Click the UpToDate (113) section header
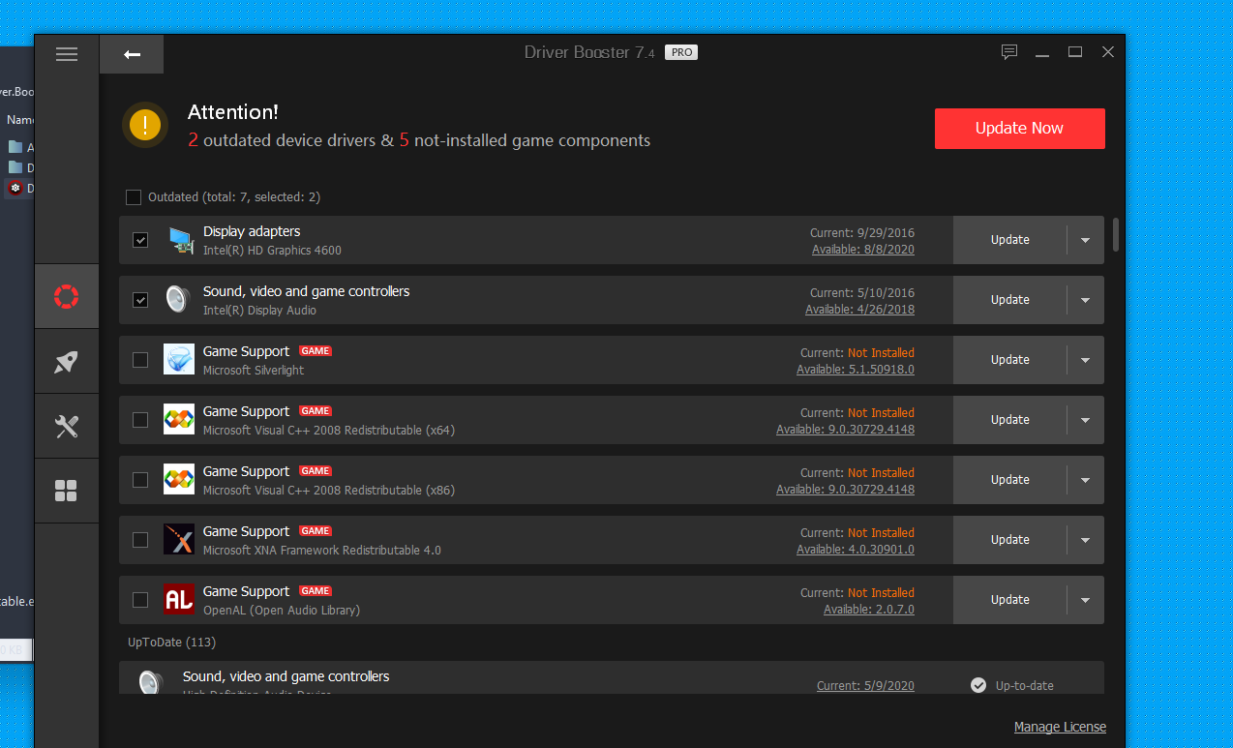The width and height of the screenshot is (1233, 748). [172, 643]
